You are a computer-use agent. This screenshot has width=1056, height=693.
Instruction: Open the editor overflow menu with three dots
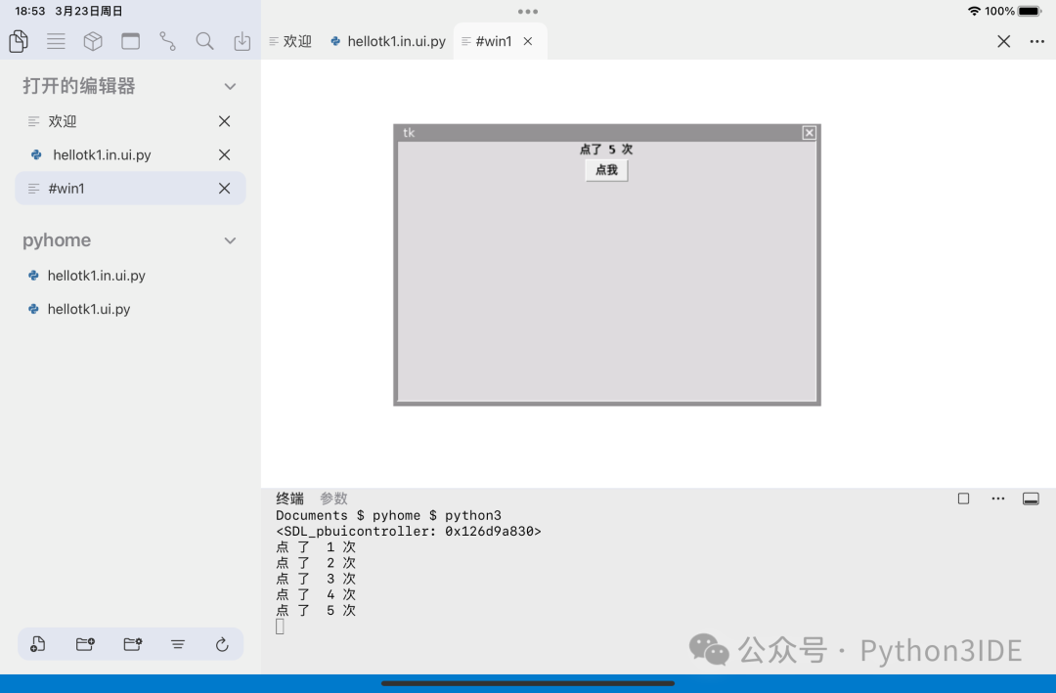[x=1036, y=41]
